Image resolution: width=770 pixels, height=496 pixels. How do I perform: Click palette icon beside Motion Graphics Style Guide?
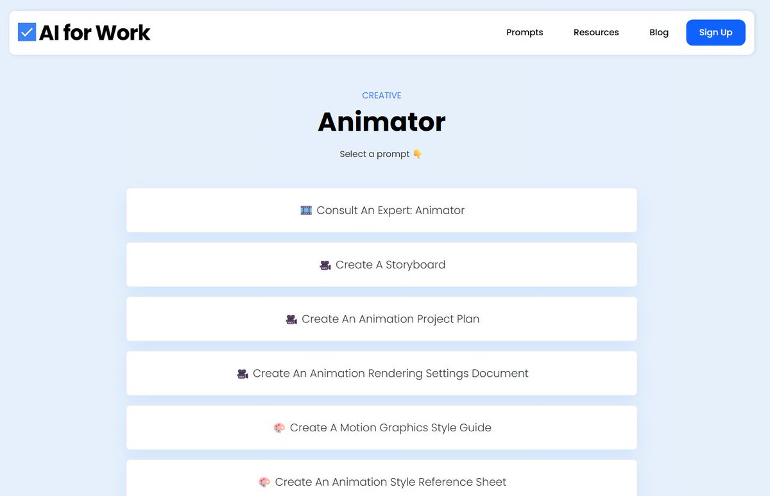tap(279, 427)
